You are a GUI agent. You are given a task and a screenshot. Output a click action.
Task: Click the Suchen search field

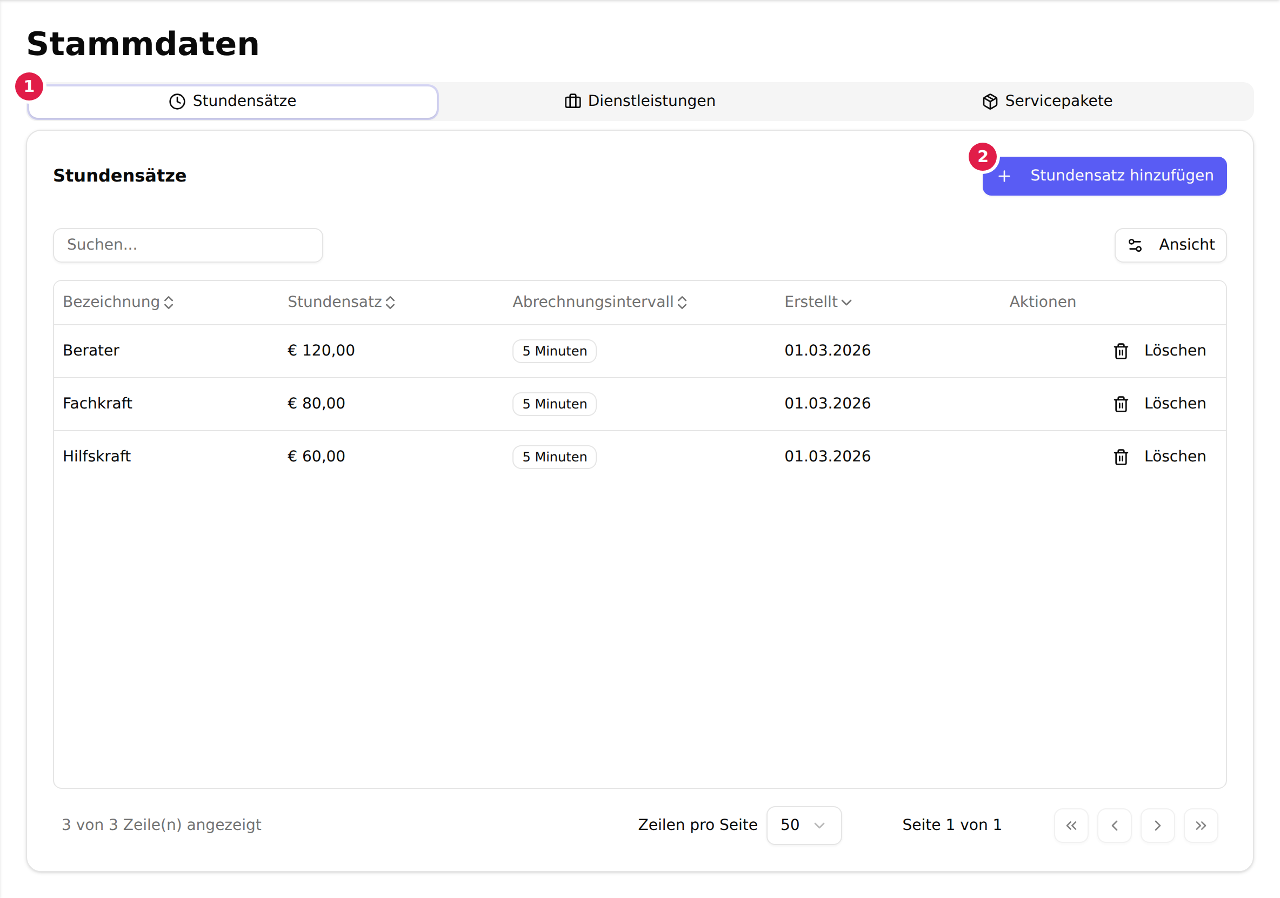click(188, 245)
